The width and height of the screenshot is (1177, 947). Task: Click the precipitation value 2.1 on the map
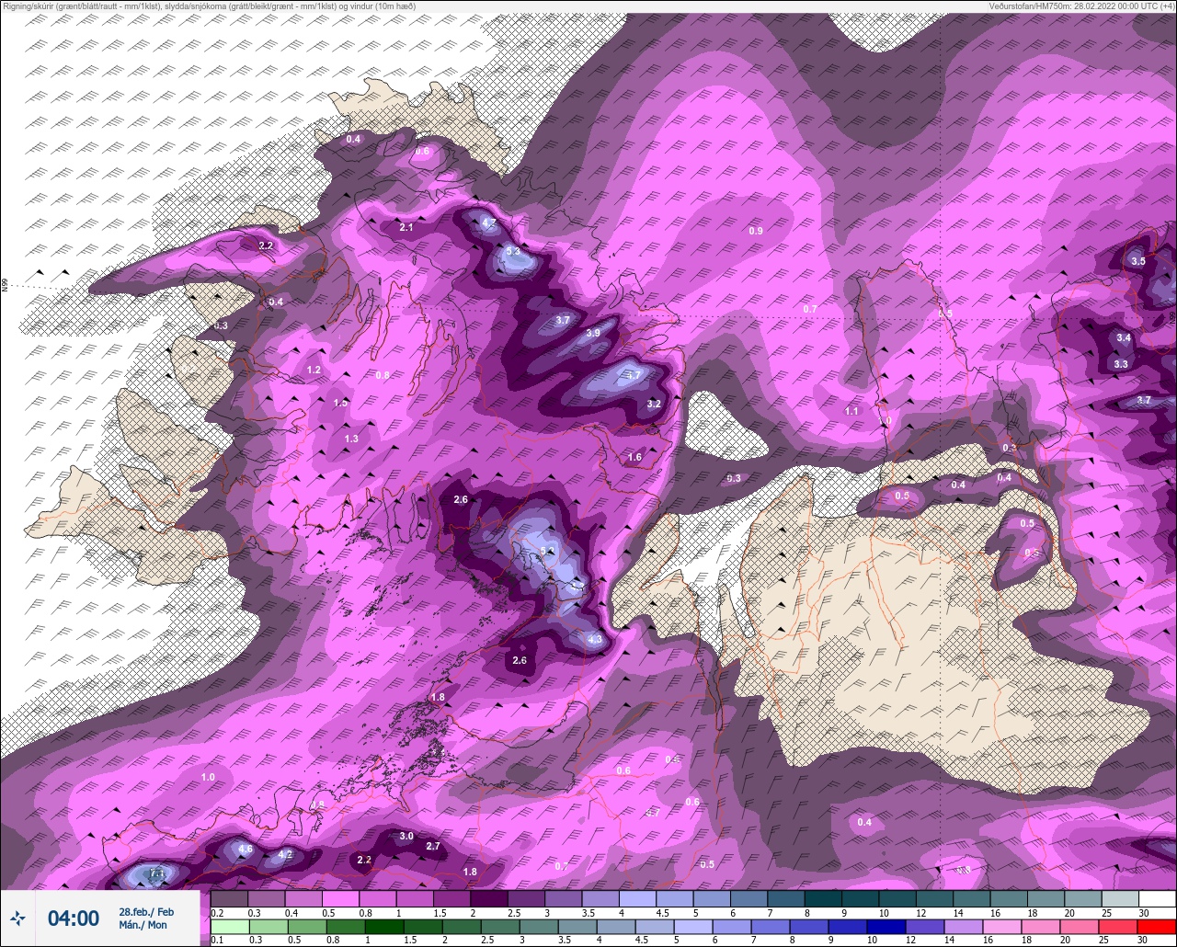(x=406, y=227)
